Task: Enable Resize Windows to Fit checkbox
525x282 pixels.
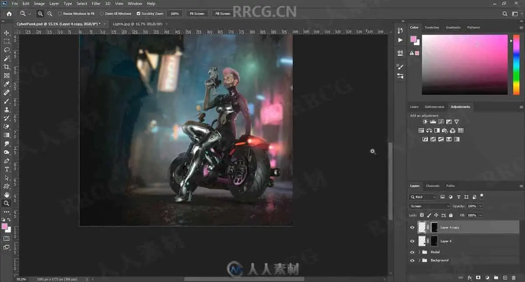Action: coord(60,14)
